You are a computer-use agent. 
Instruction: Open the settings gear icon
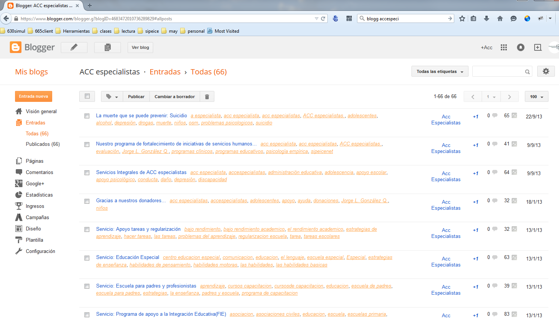click(546, 71)
